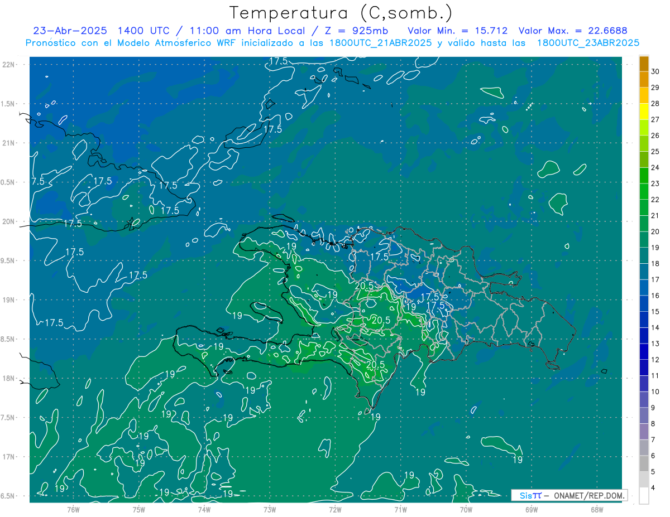Click the valid-until time "1800UTC_23ABR2025"
The width and height of the screenshot is (670, 517).
(588, 43)
